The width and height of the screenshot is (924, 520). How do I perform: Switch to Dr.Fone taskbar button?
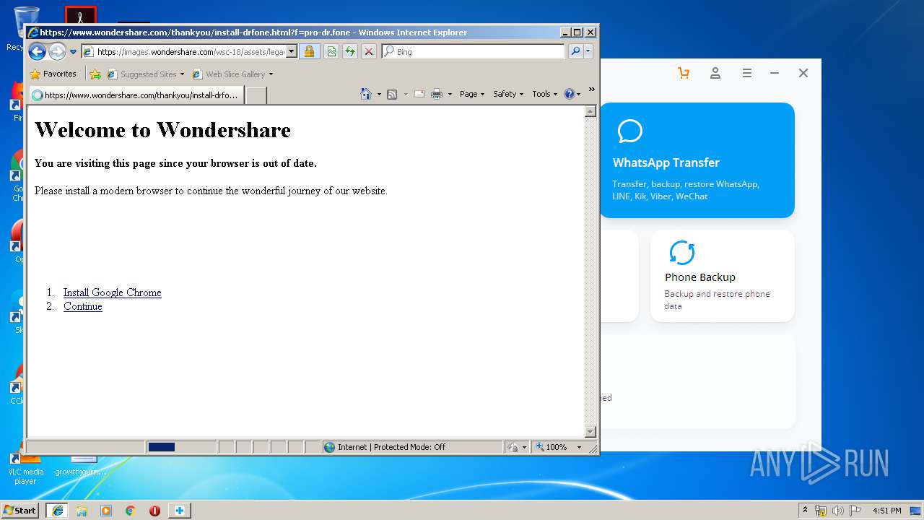tap(180, 510)
